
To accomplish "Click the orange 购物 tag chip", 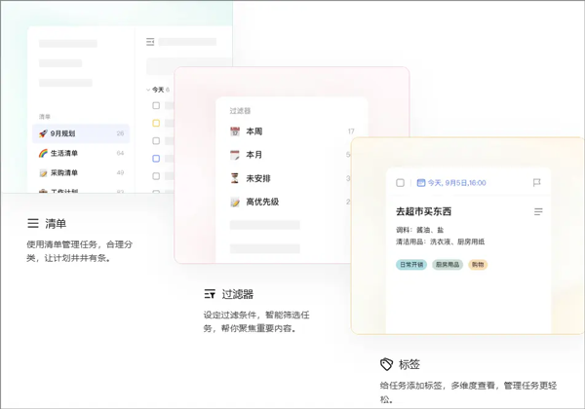I will (478, 265).
